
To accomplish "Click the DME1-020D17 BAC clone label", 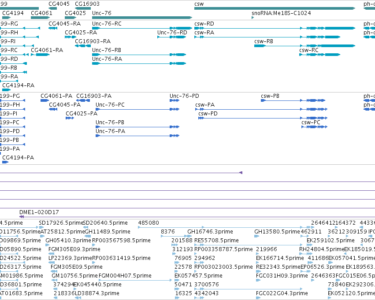I will (x=39, y=212).
